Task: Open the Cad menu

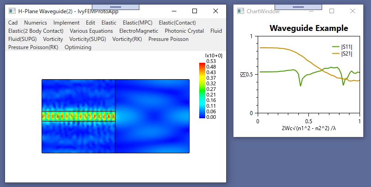Action: (x=13, y=23)
